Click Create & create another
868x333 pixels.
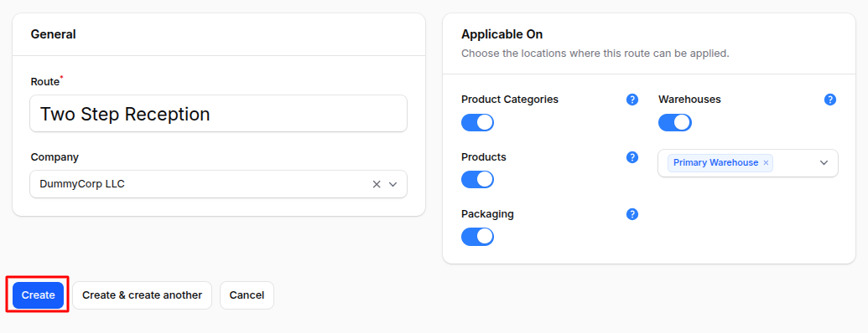click(143, 295)
